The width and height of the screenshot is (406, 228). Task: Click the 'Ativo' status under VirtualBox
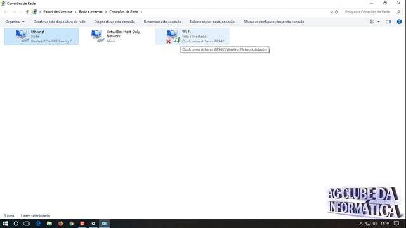pos(111,41)
